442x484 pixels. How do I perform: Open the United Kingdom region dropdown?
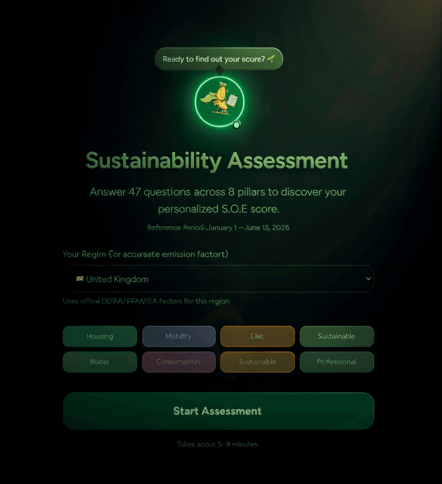218,279
